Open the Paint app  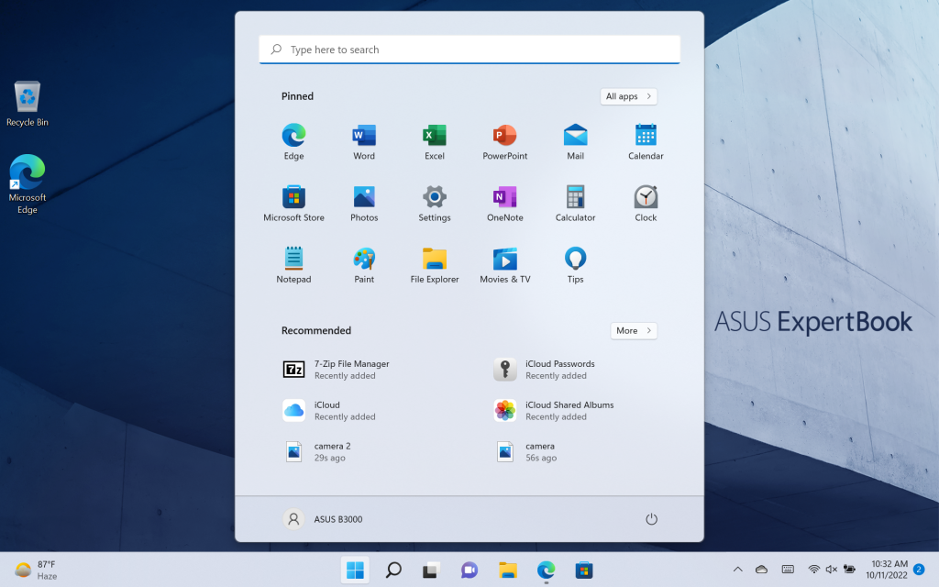click(x=363, y=265)
